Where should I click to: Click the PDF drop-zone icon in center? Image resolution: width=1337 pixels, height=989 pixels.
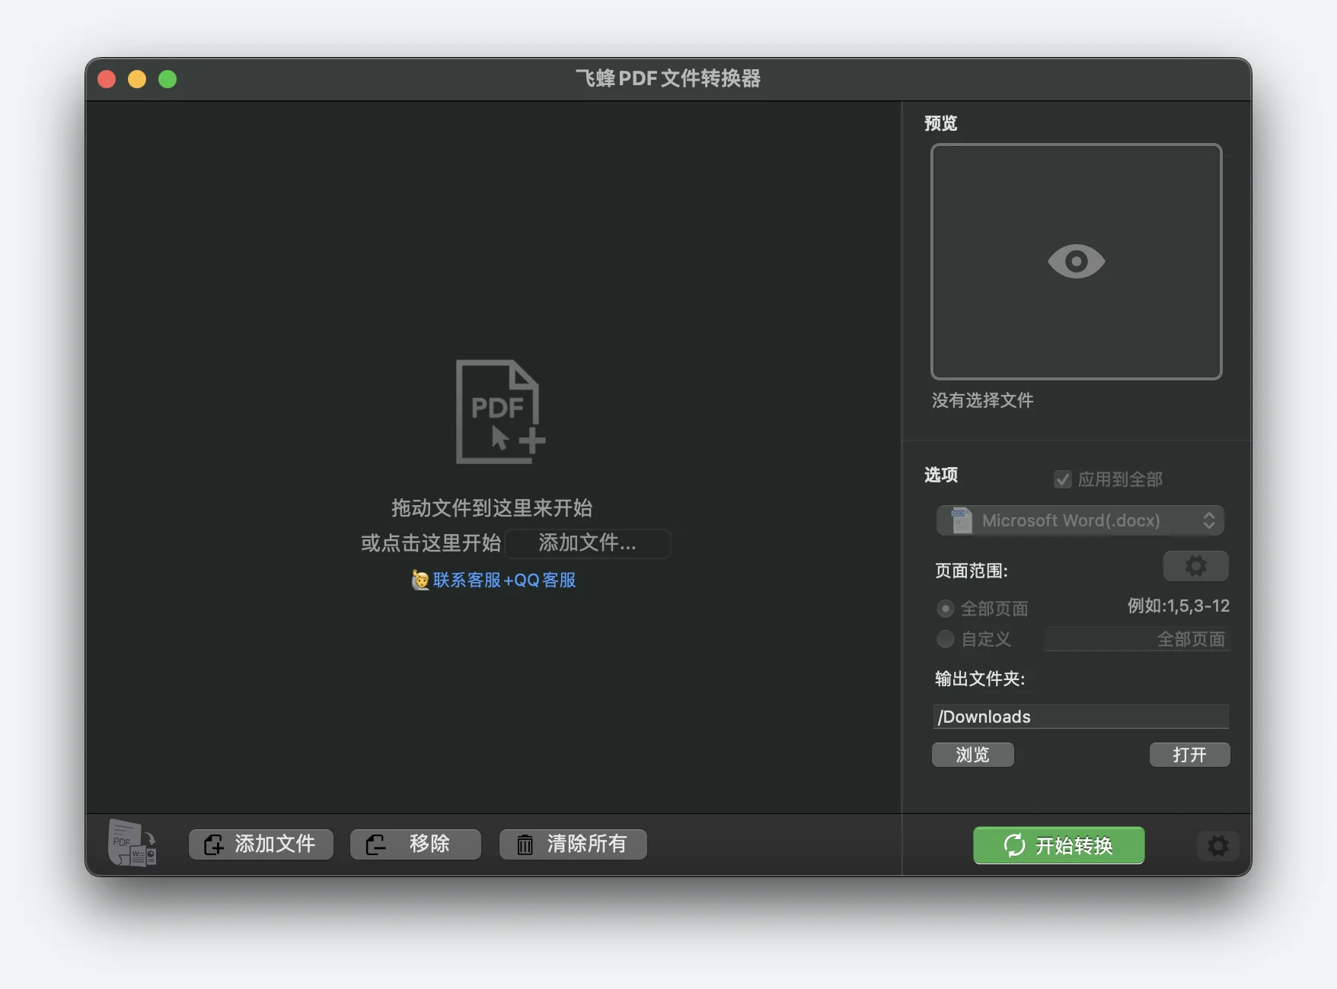499,412
